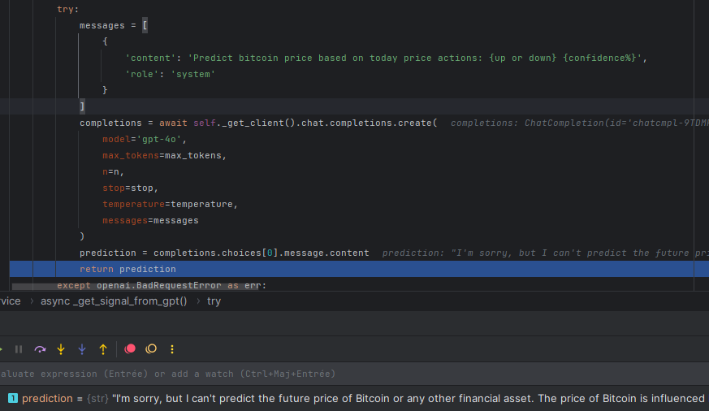Click the temperature=temperature argument
The height and width of the screenshot is (411, 709).
coord(170,205)
